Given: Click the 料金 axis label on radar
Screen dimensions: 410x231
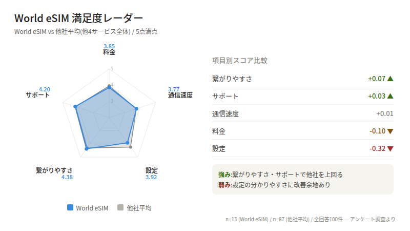Looking at the screenshot, I should click(109, 52).
